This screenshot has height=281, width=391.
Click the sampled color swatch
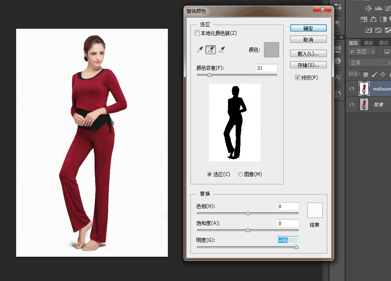point(271,49)
